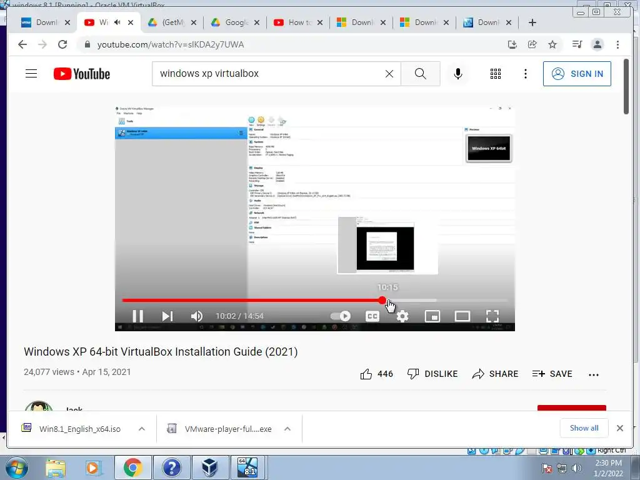
Task: Expand options for Win8.1_English_x64.iso download
Action: pyautogui.click(x=142, y=429)
